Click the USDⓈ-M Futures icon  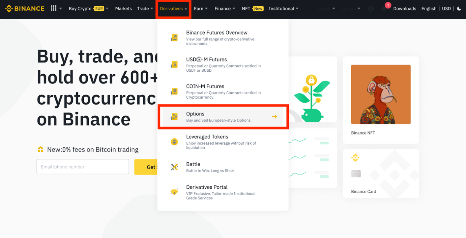click(x=174, y=64)
